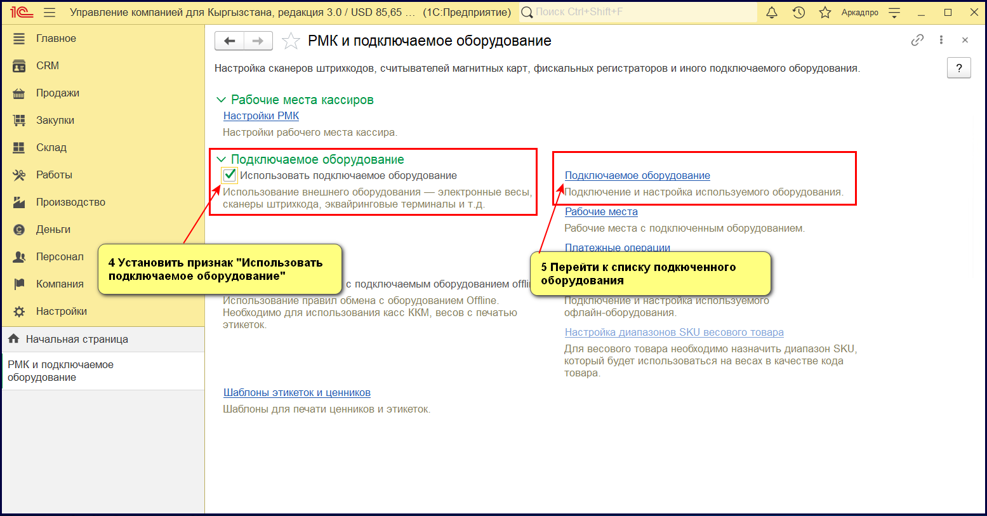
Task: Collapse Подключаемое оборудование group
Action: 221,159
